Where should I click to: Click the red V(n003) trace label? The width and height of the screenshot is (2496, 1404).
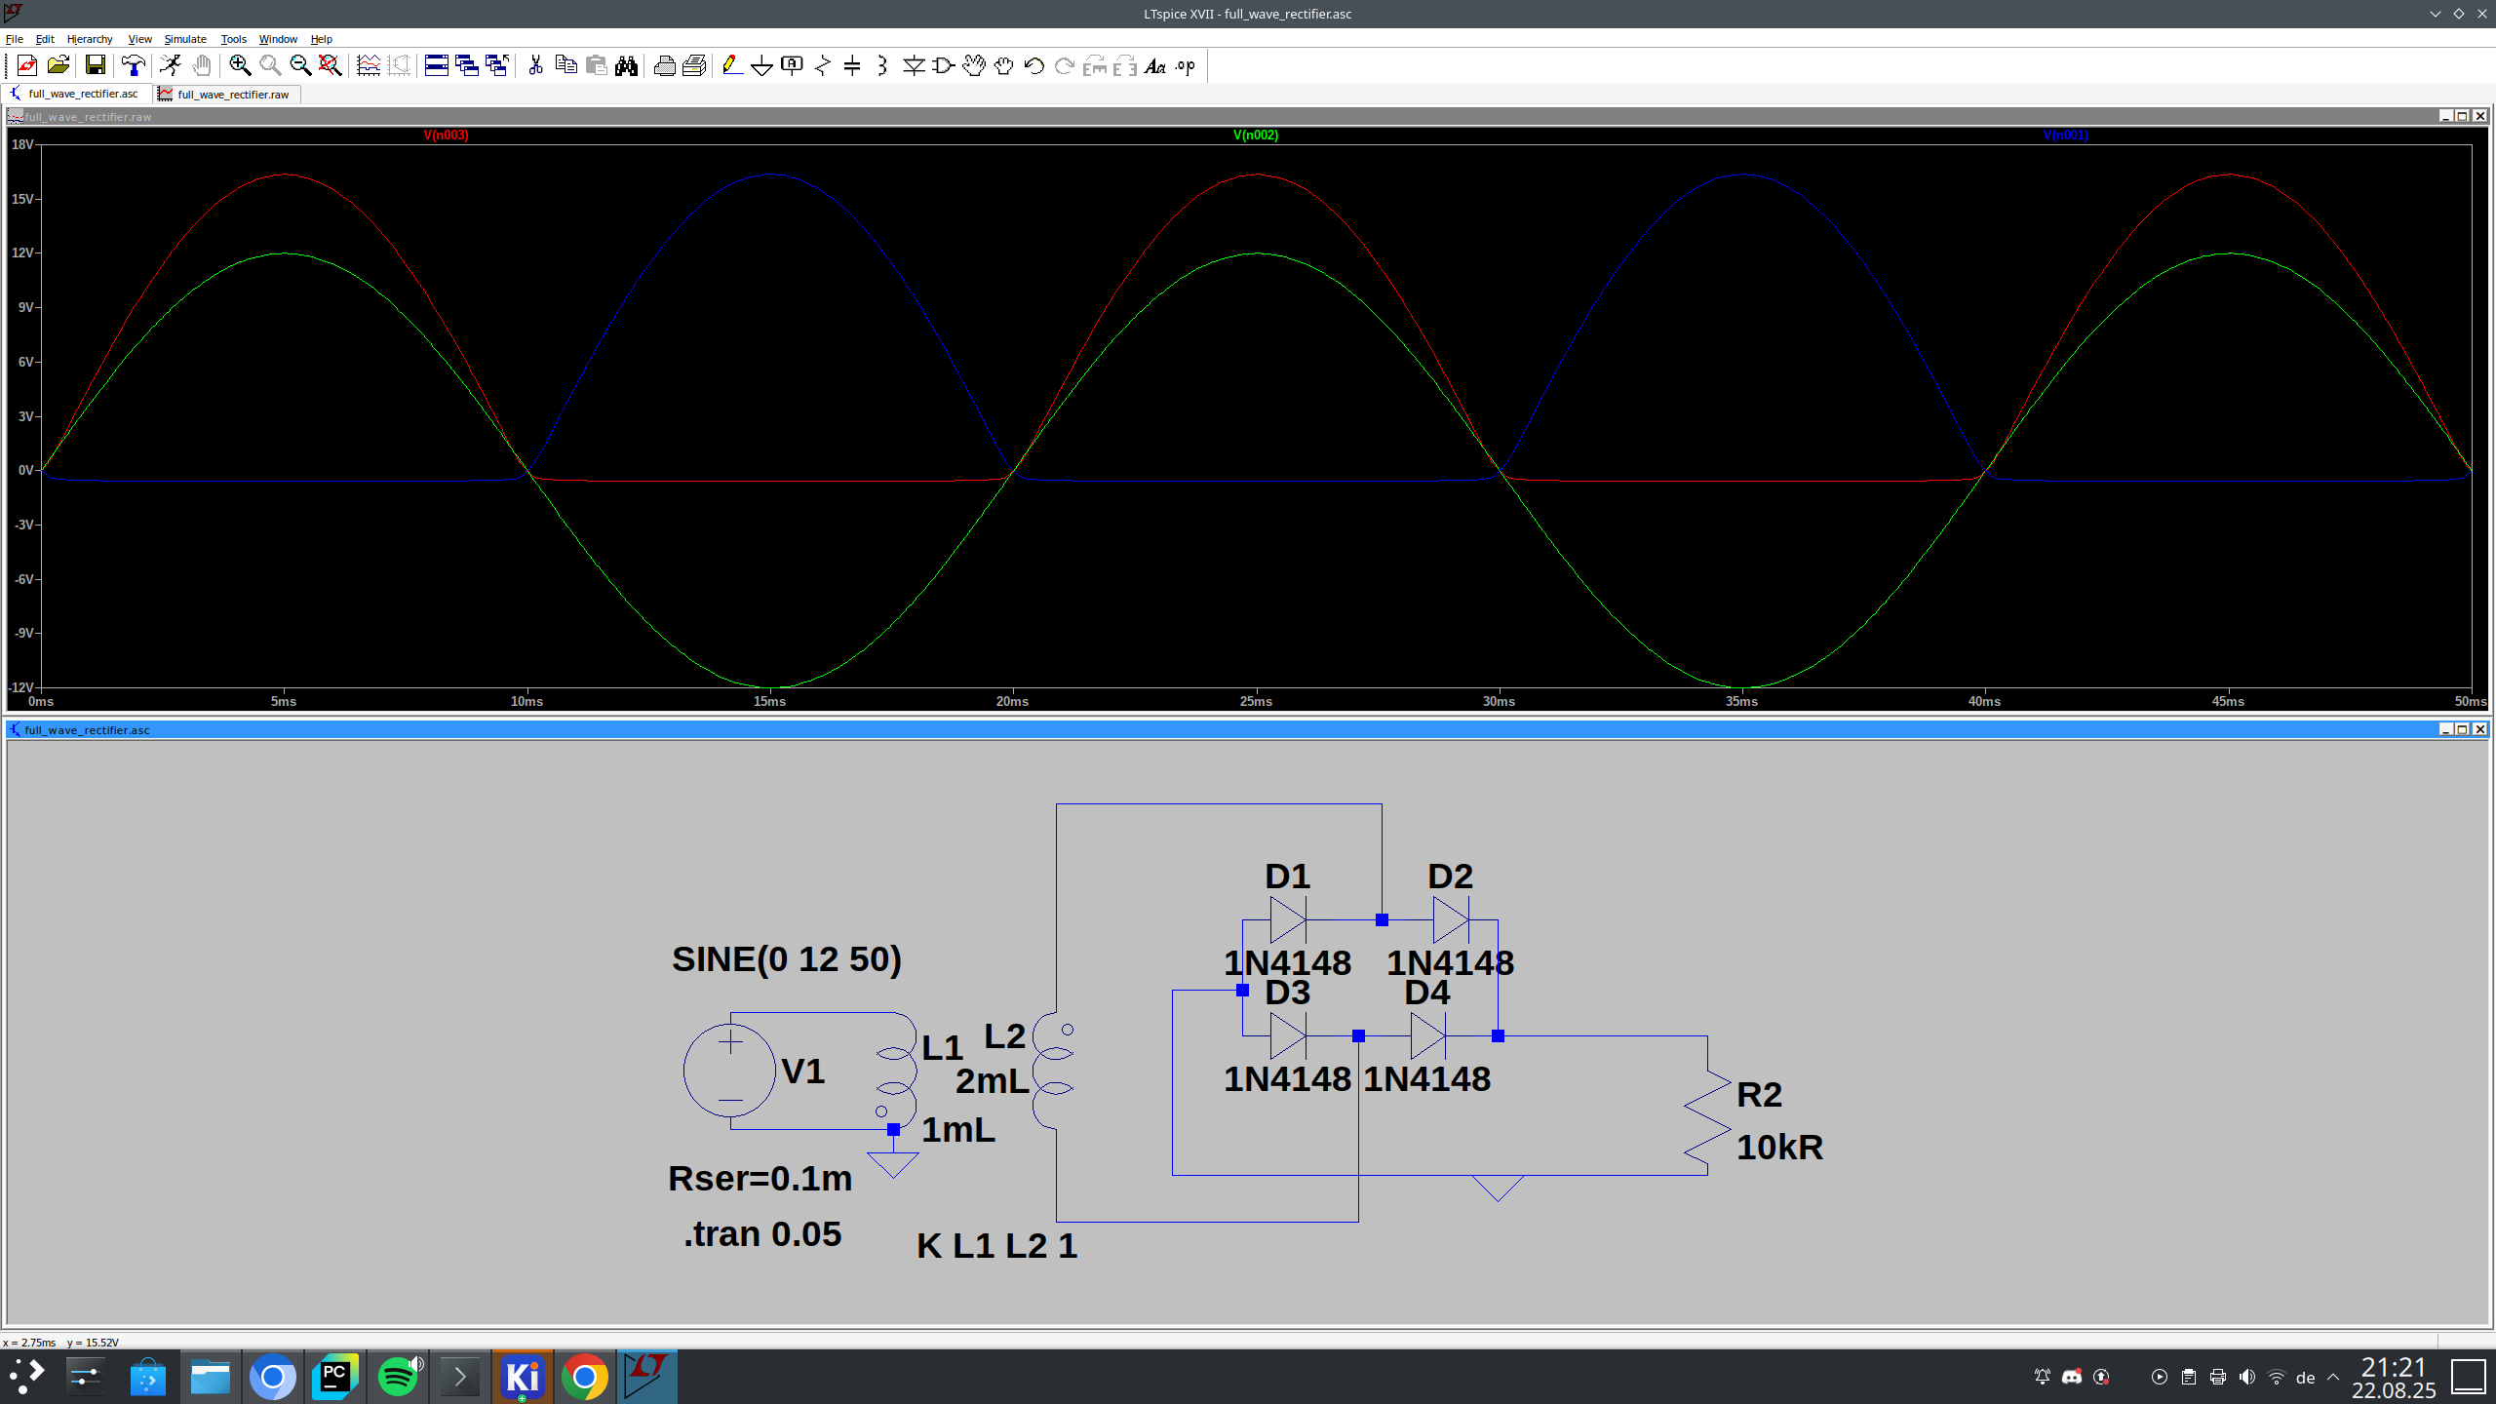(446, 136)
